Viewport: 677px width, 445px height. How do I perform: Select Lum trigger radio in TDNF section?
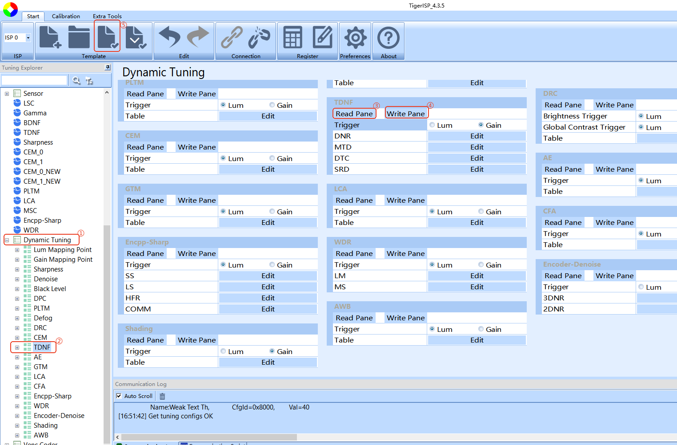(x=432, y=125)
